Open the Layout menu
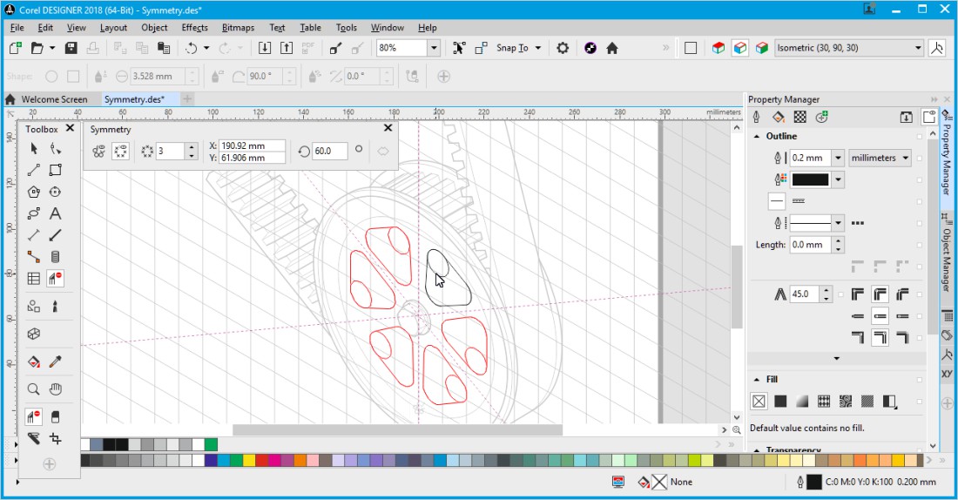 pos(113,28)
